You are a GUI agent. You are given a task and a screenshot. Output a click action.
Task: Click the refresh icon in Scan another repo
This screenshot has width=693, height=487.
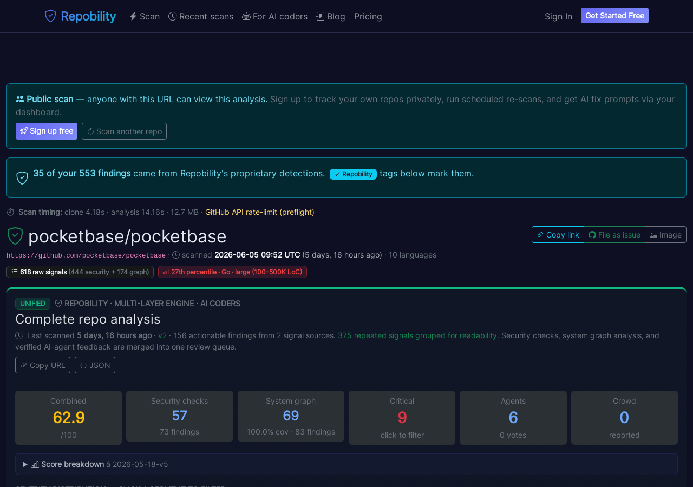pyautogui.click(x=90, y=131)
